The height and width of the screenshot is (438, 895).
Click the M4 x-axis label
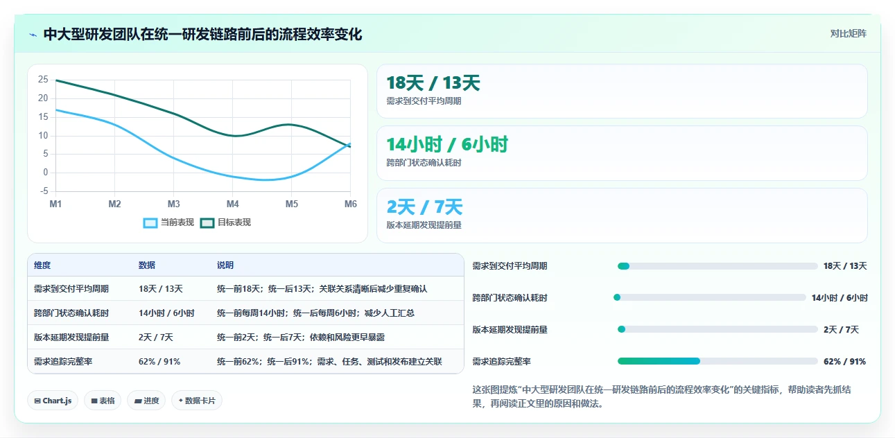point(232,204)
